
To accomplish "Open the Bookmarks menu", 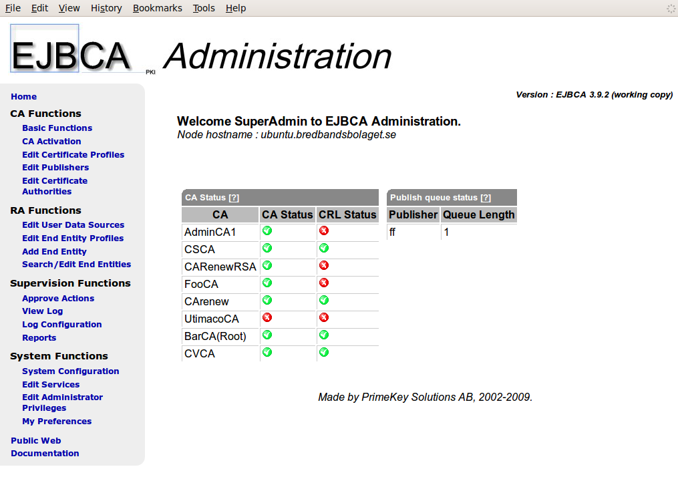I will pyautogui.click(x=157, y=8).
